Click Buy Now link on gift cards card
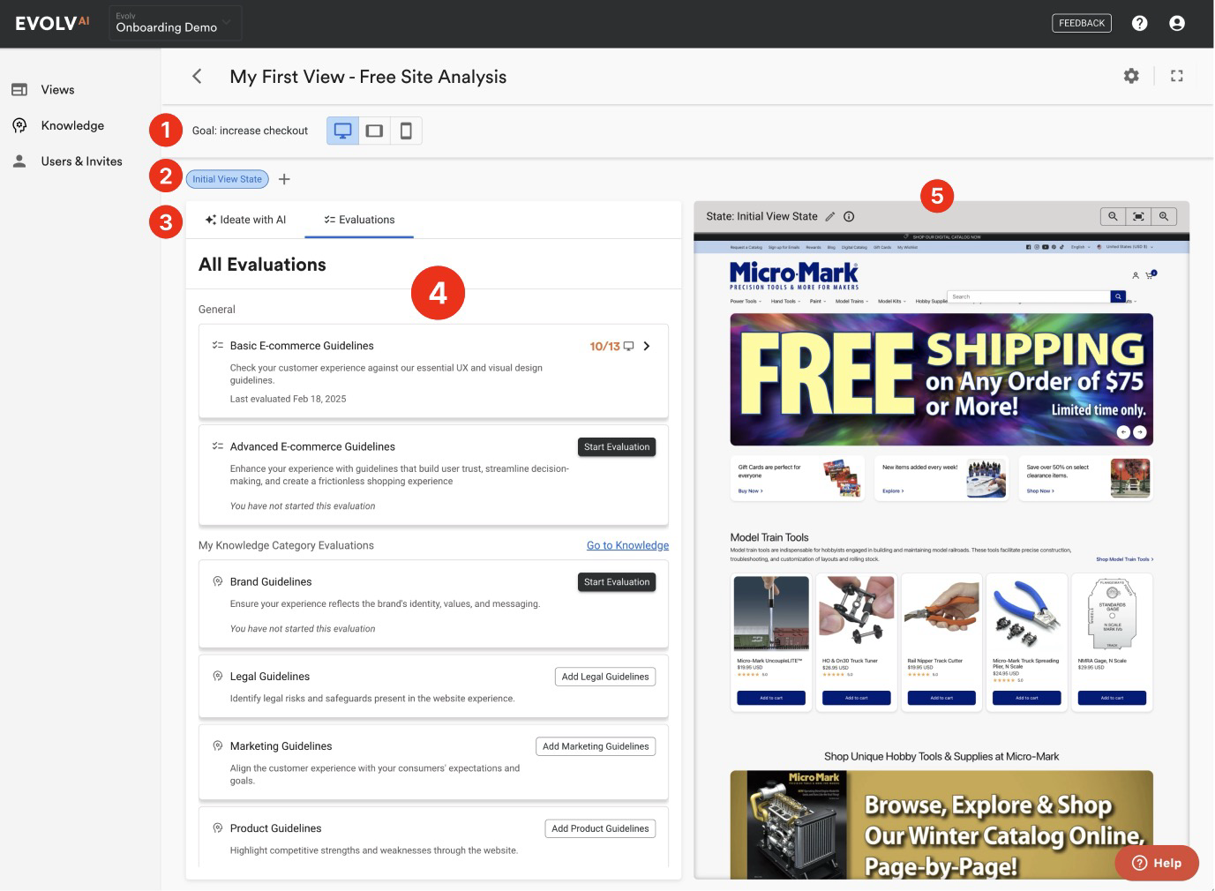Viewport: 1215px width, 891px height. tap(751, 490)
